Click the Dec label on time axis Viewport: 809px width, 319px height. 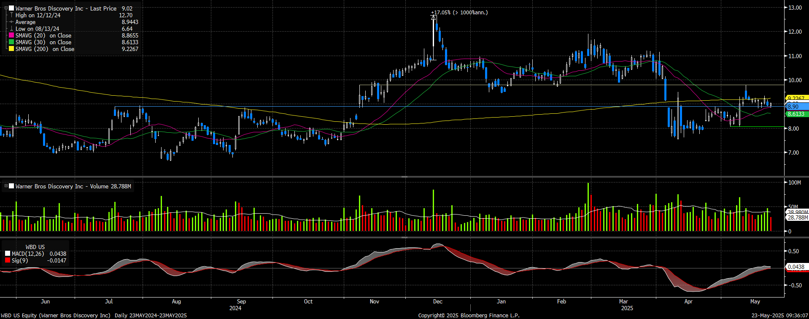click(438, 301)
